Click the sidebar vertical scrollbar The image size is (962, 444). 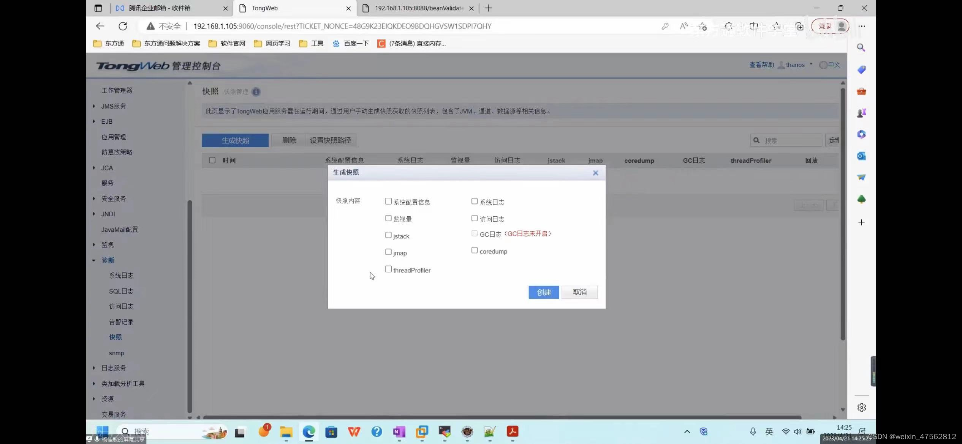(x=190, y=304)
